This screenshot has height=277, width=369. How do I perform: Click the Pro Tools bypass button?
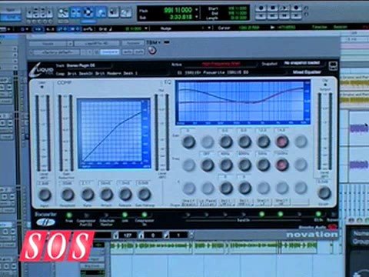[133, 43]
